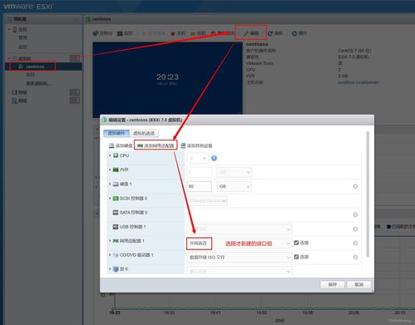This screenshot has height=325, width=415.
Task: Click the blue CPU info icon
Action: [214, 158]
